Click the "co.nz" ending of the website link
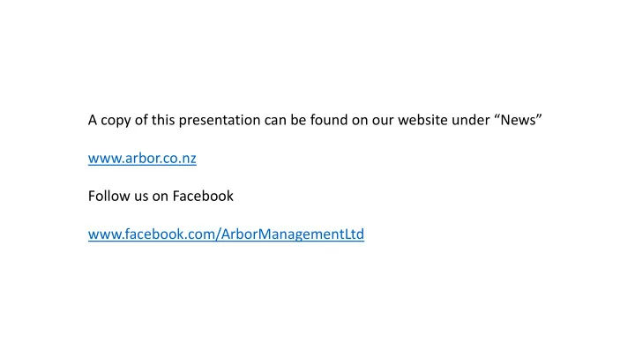This screenshot has width=635, height=357. tap(180, 158)
